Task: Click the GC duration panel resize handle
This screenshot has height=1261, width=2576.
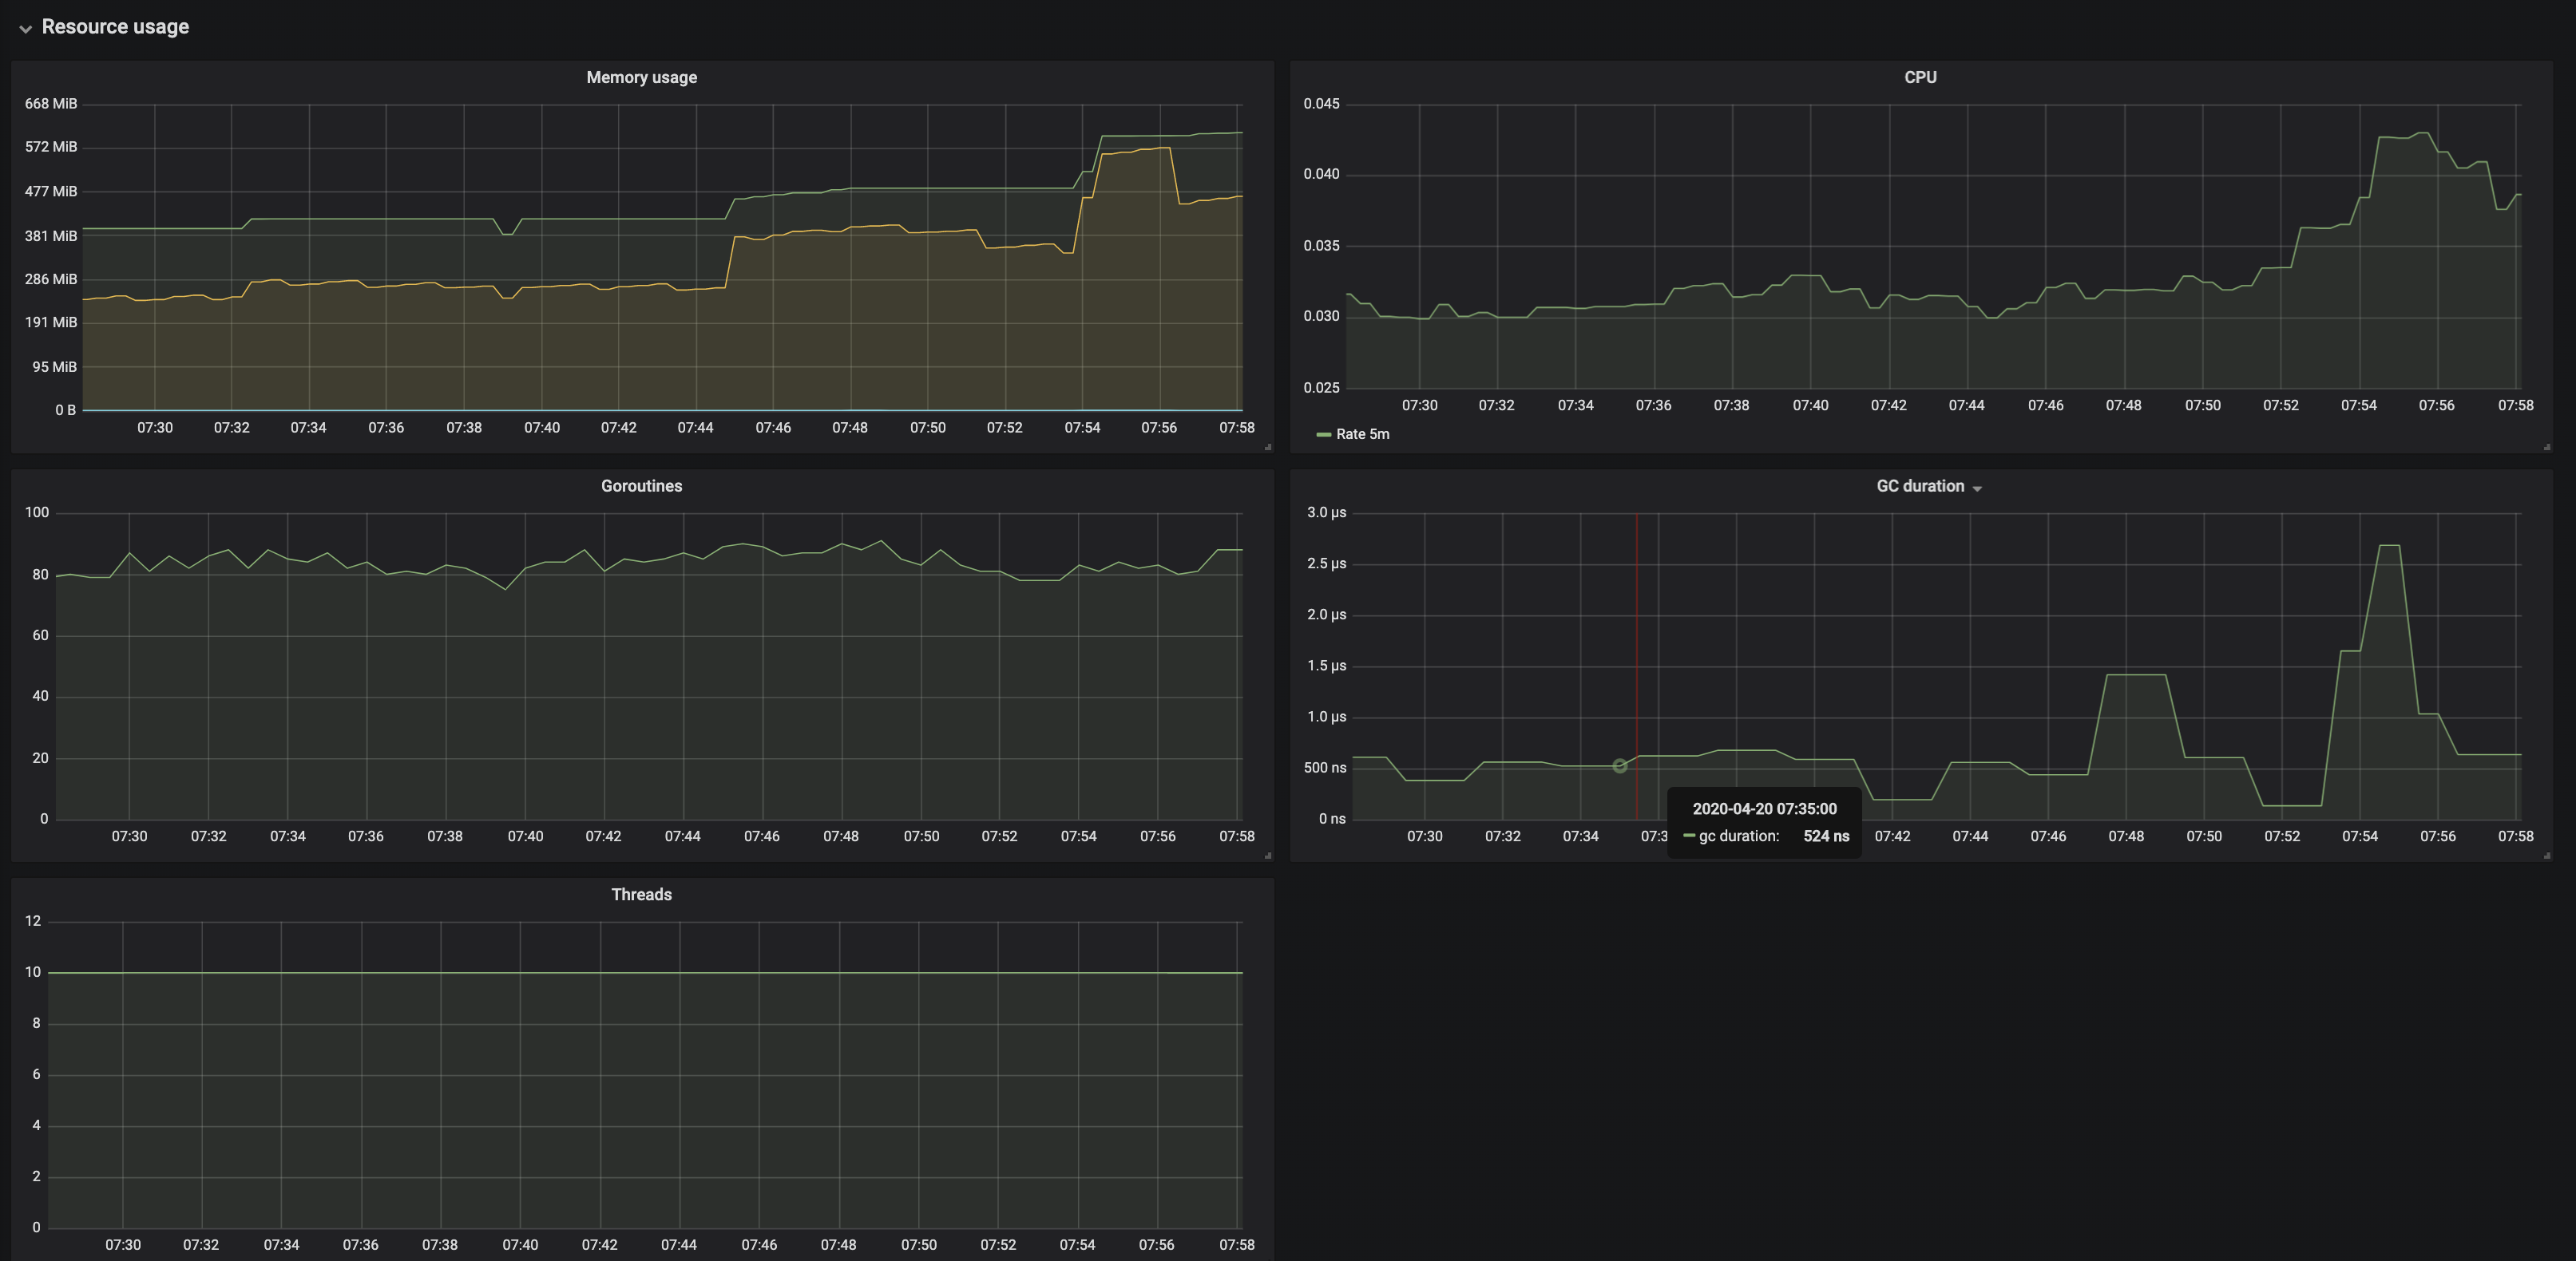Action: (x=2546, y=856)
